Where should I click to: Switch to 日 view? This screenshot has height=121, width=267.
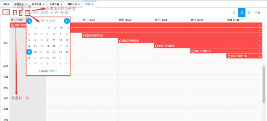pyautogui.click(x=234, y=12)
